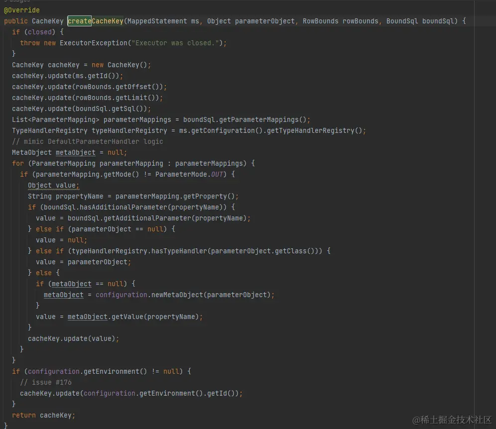Click the 'if (closed)' line
Image resolution: width=496 pixels, height=429 pixels.
point(38,32)
